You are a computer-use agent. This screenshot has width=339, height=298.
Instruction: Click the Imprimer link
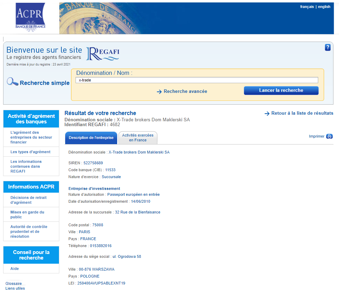pos(316,137)
